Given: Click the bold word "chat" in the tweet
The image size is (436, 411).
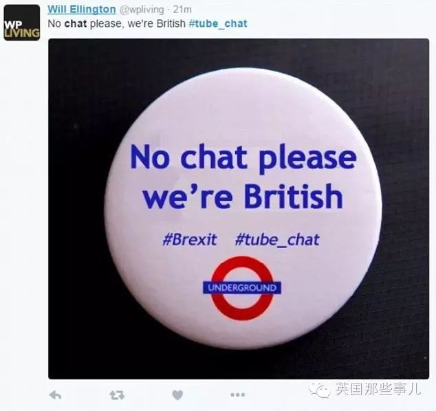Looking at the screenshot, I should point(76,23).
